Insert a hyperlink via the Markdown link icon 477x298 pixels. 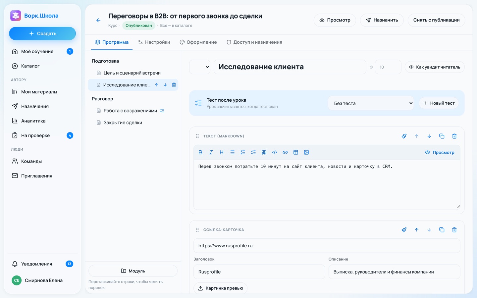(x=285, y=152)
